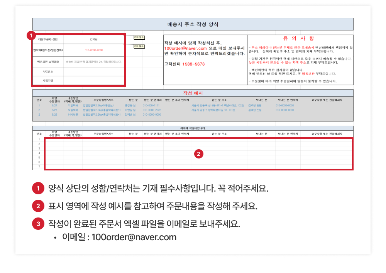Click the '아래에 작성바랍니다.' banner row
386x273 pixels.
[x=193, y=128]
